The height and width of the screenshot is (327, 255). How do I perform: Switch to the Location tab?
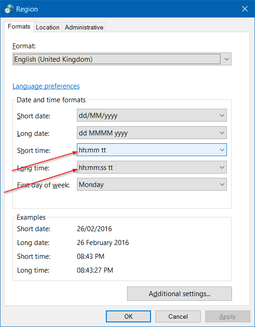pyautogui.click(x=47, y=27)
